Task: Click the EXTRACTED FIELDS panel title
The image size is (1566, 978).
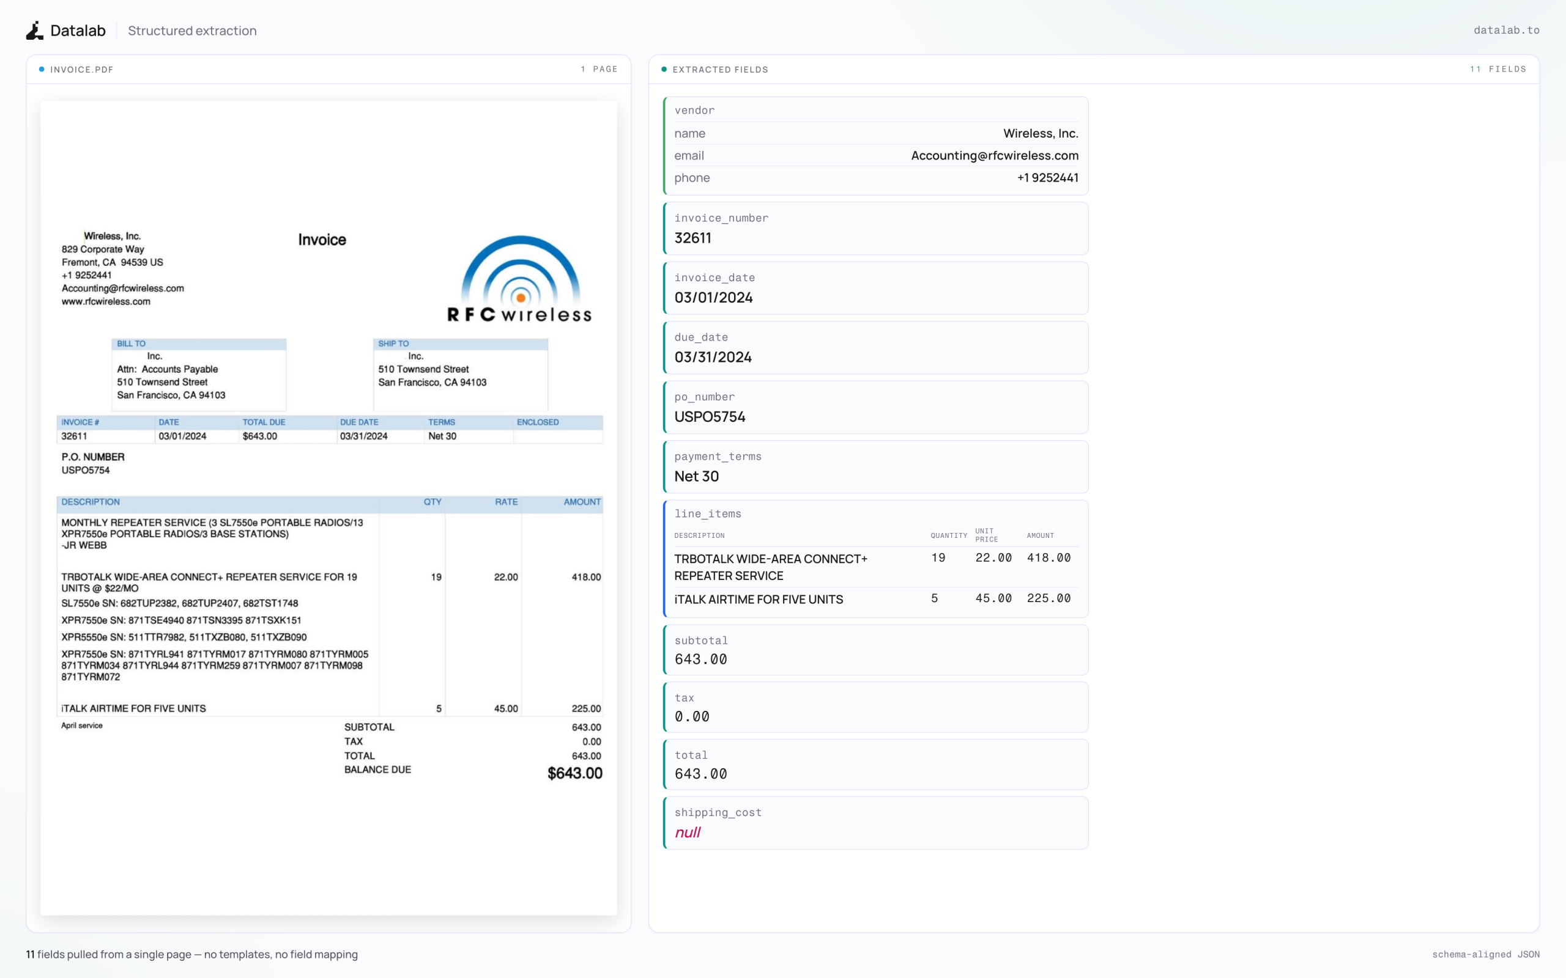Action: tap(719, 69)
